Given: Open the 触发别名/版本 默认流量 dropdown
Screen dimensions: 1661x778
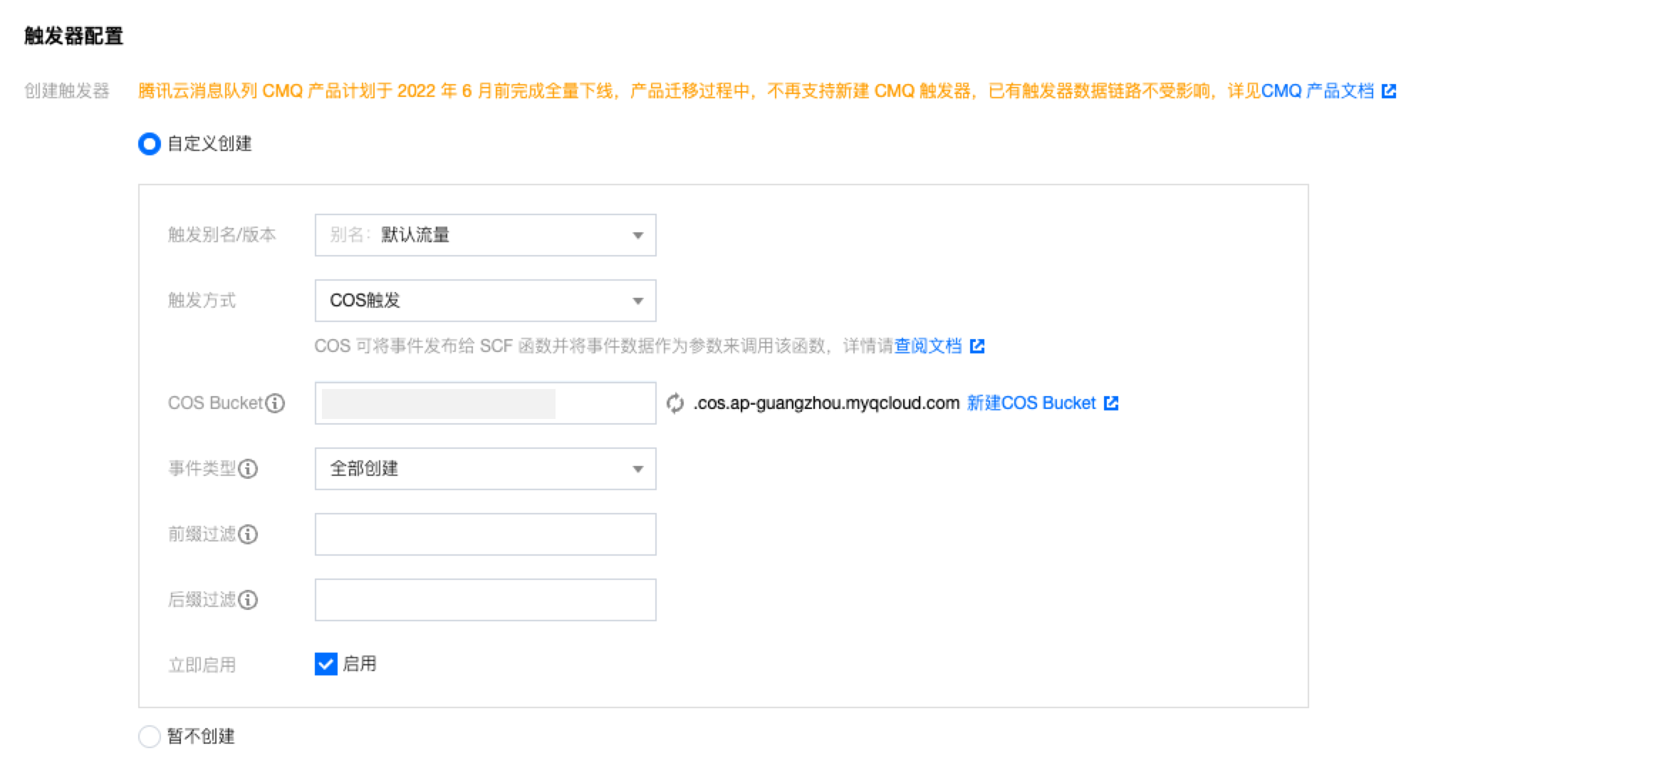Looking at the screenshot, I should click(485, 235).
